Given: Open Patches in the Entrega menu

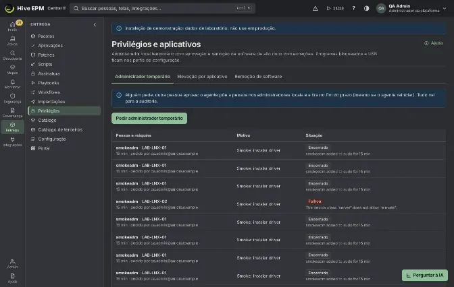Looking at the screenshot, I should pyautogui.click(x=64, y=55).
